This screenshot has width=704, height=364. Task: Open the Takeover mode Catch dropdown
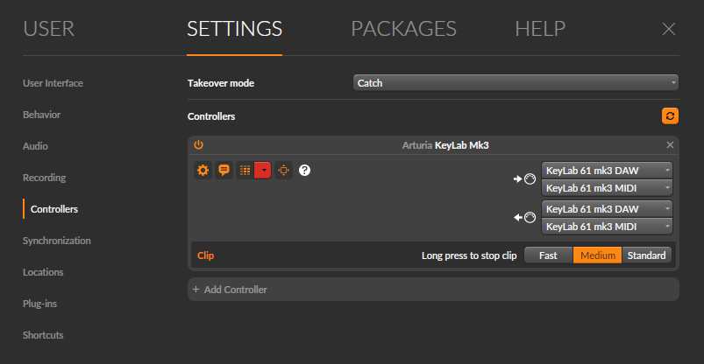(x=516, y=83)
